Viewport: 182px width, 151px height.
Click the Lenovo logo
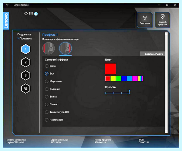pos(6,21)
